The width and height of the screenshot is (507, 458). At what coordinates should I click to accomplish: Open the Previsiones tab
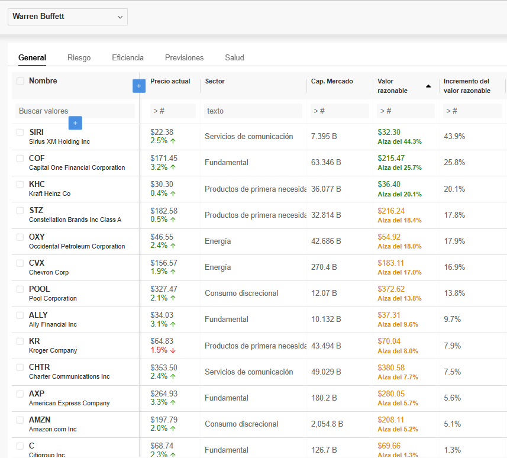click(185, 57)
